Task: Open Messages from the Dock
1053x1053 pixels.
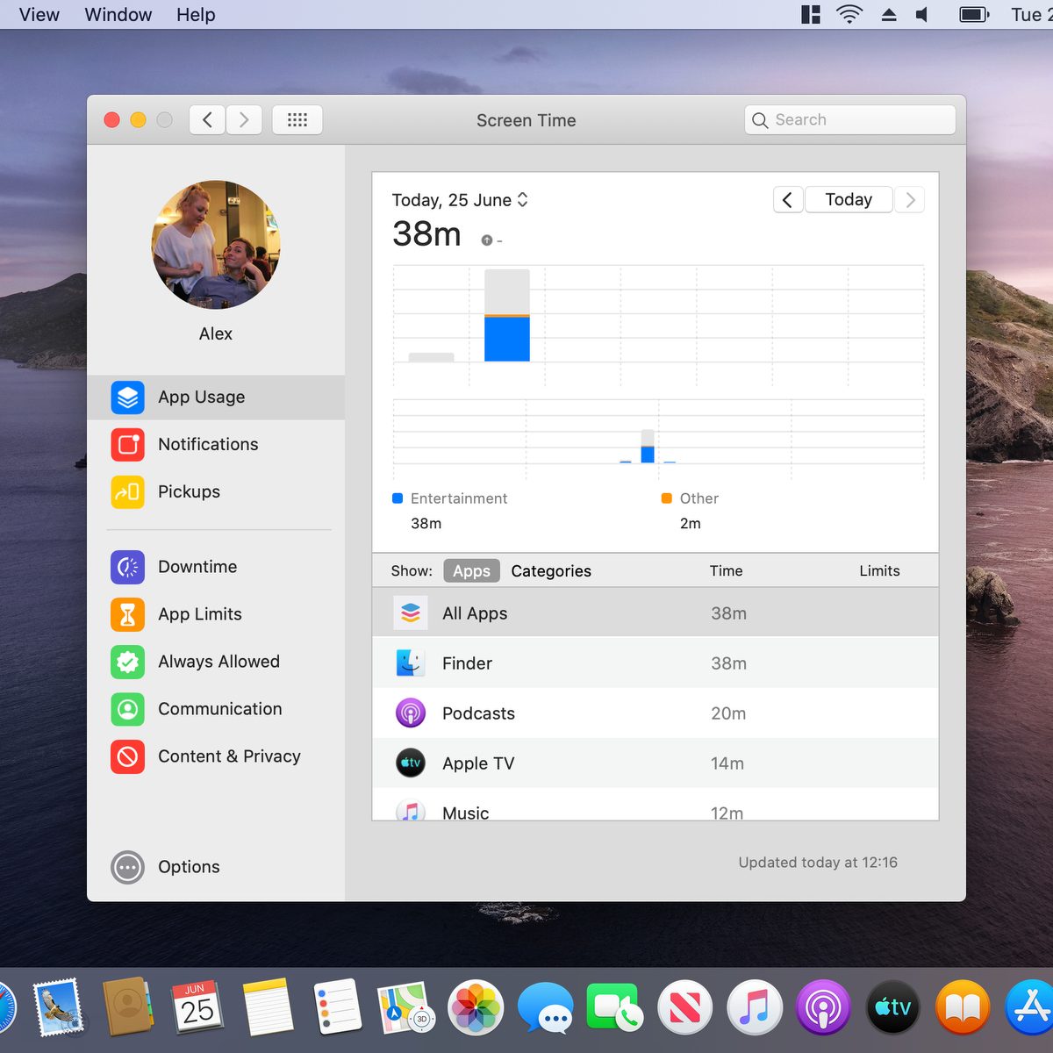Action: (545, 1007)
